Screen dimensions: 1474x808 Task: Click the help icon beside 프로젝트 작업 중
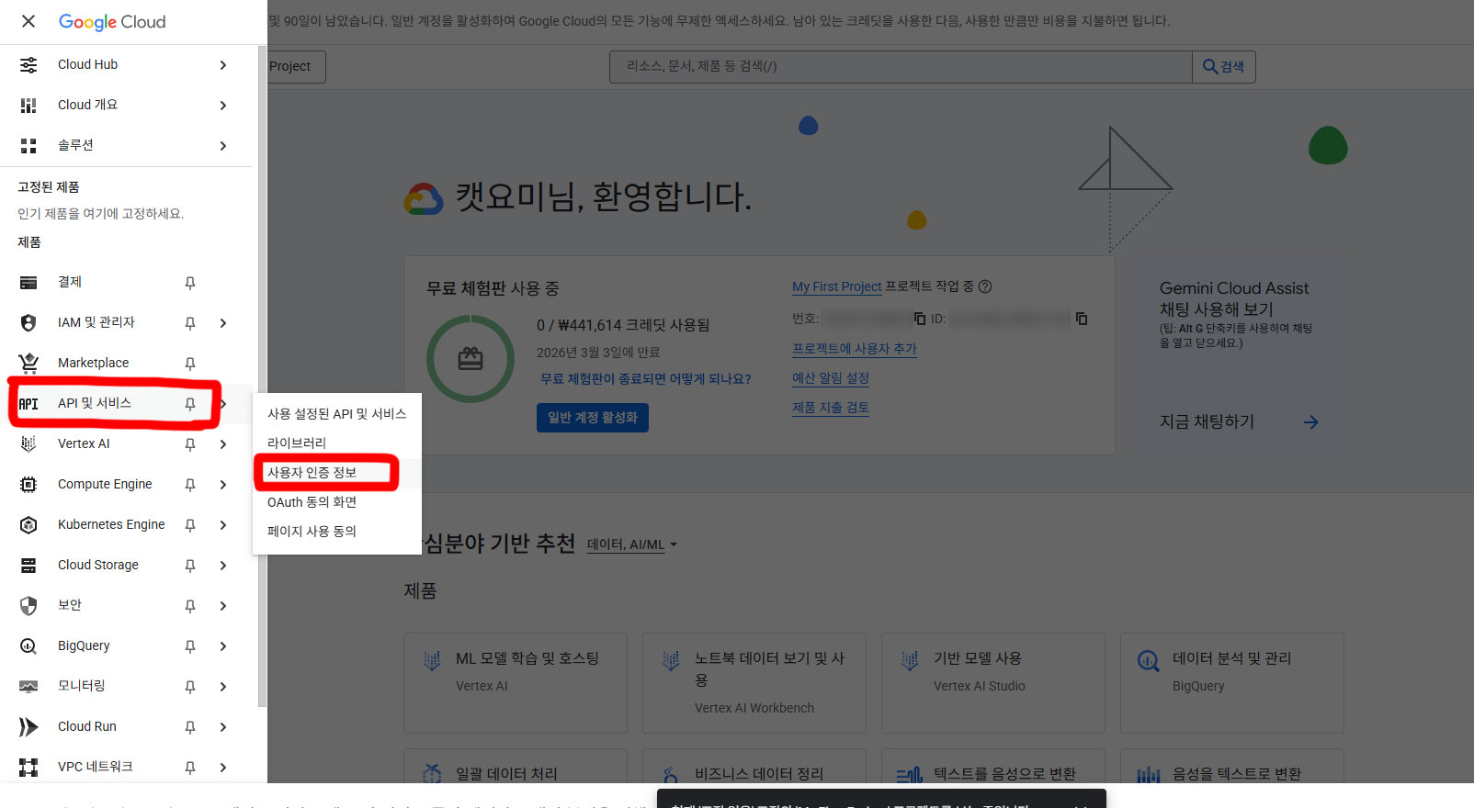coord(985,286)
